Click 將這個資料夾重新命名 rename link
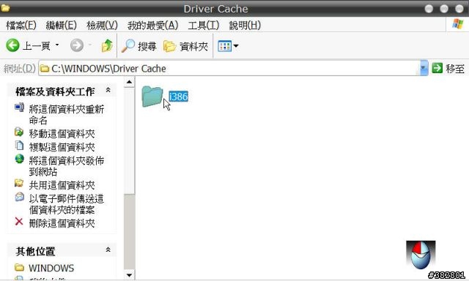469x281 pixels. click(67, 115)
